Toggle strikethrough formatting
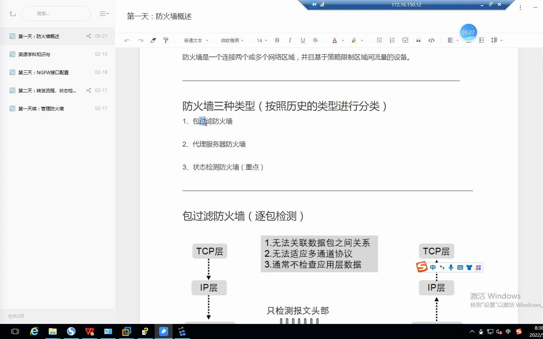The width and height of the screenshot is (543, 339). 315,40
